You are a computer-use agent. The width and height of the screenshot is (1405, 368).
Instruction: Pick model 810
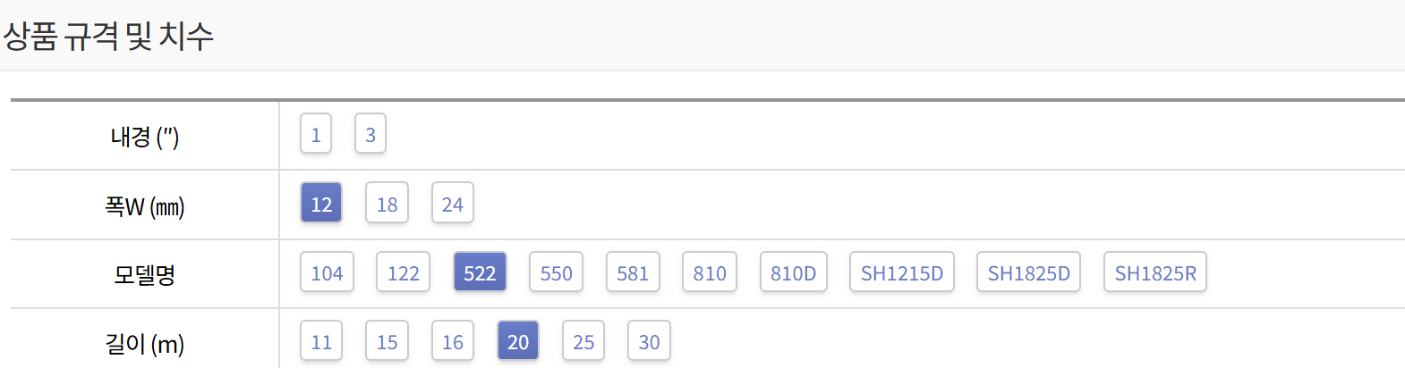tap(710, 272)
